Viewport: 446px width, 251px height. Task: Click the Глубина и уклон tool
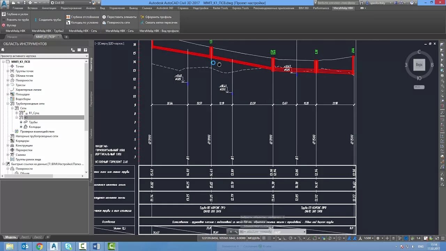tap(15, 14)
